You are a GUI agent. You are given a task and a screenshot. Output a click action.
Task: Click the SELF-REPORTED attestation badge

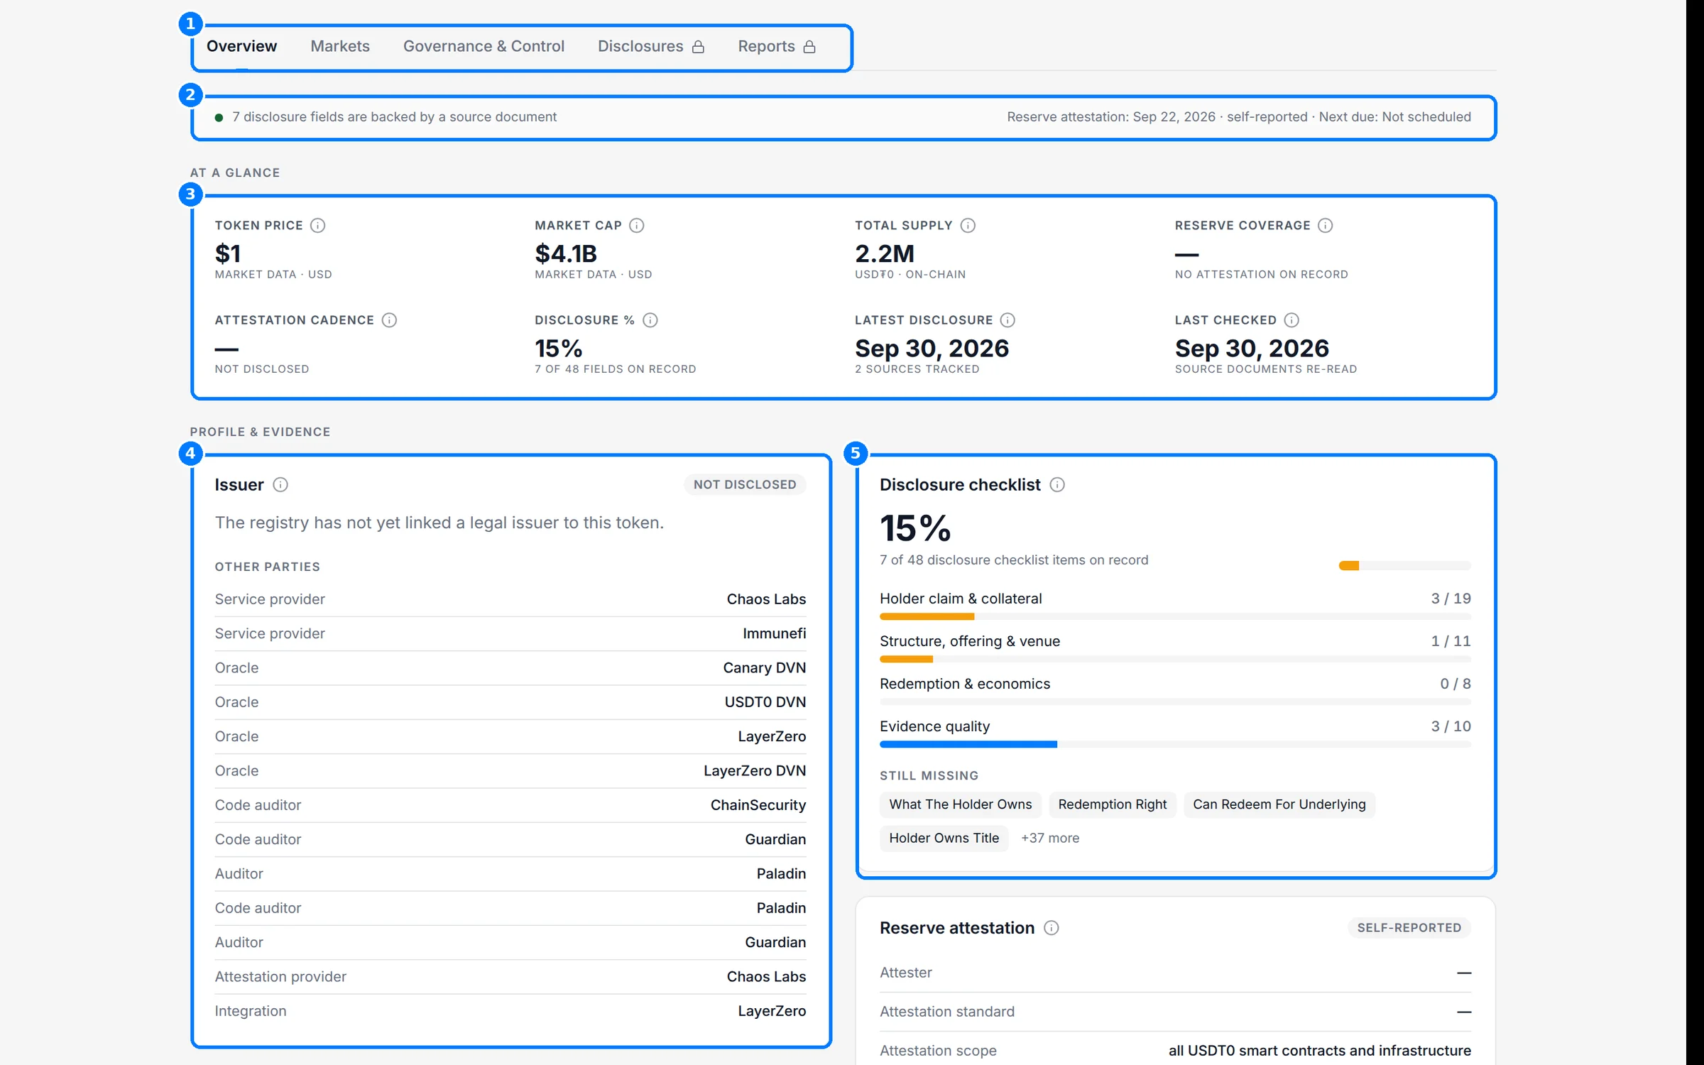tap(1409, 928)
